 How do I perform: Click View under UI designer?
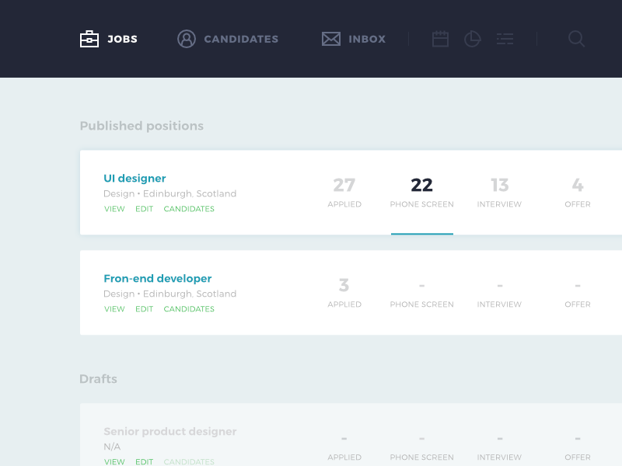click(114, 209)
